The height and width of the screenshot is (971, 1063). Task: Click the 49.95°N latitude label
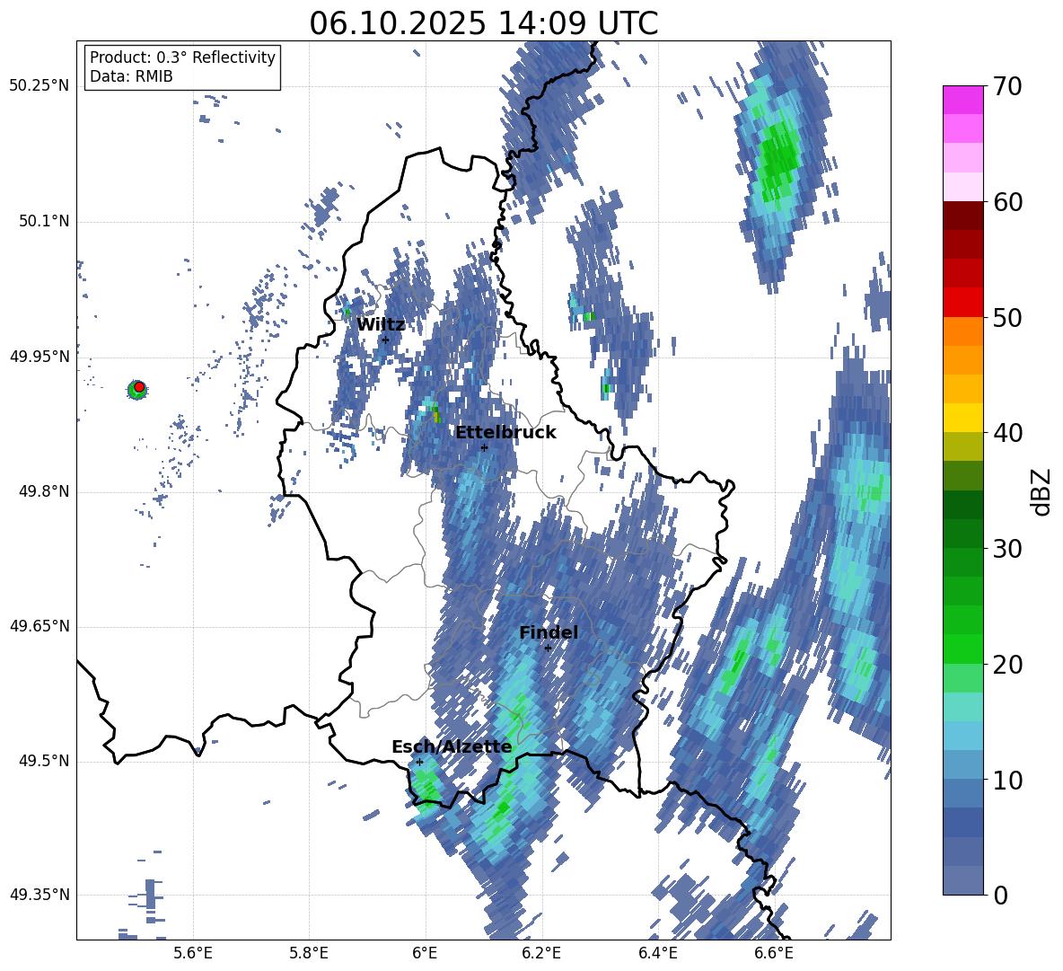pos(40,357)
